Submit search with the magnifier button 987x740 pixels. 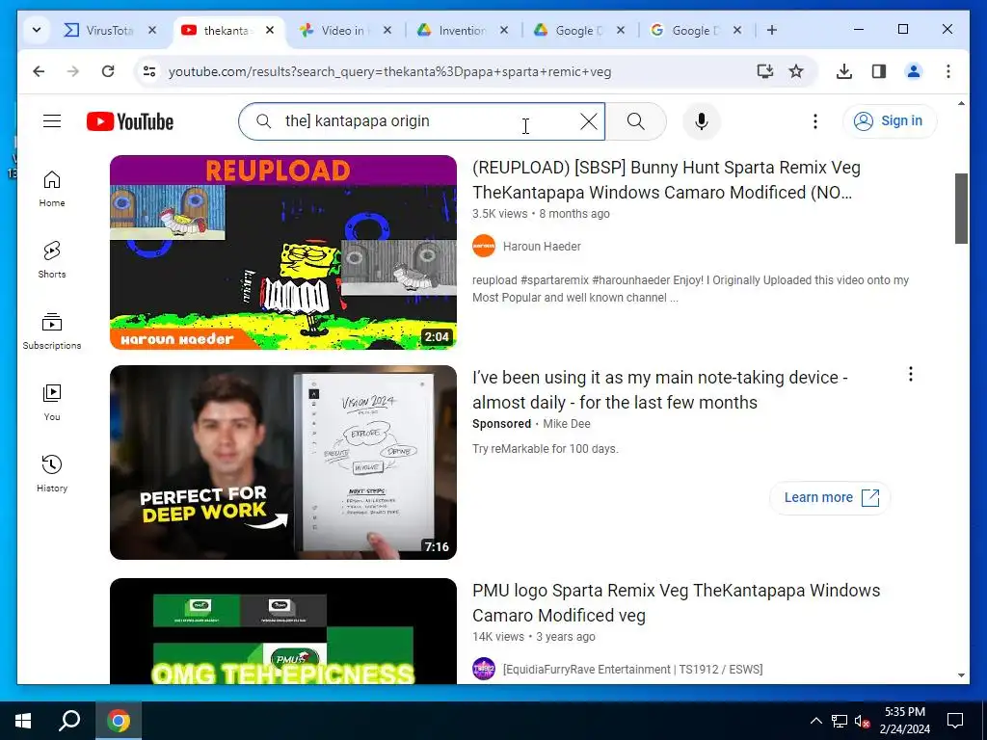coord(636,121)
